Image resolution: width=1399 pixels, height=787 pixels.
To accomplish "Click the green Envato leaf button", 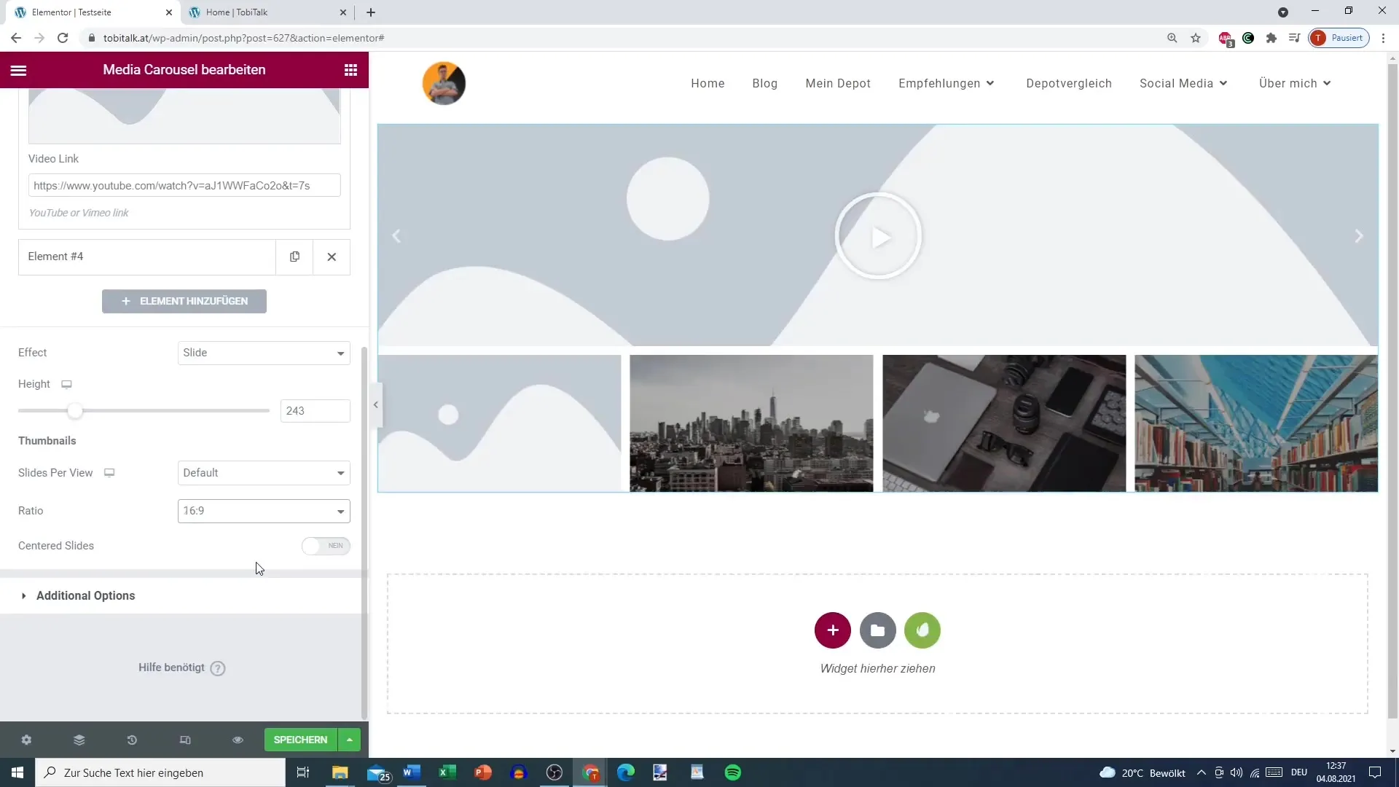I will (922, 630).
